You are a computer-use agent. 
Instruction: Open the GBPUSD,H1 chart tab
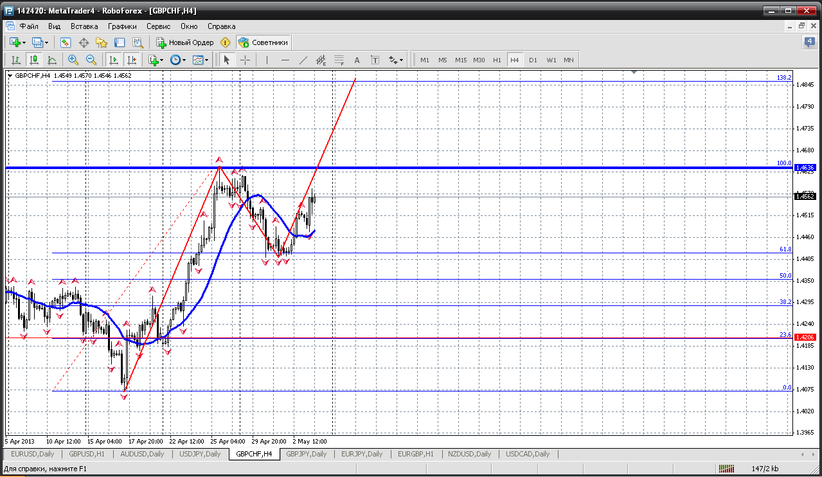tap(87, 454)
